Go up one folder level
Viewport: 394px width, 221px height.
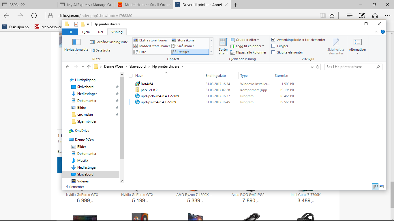(89, 66)
